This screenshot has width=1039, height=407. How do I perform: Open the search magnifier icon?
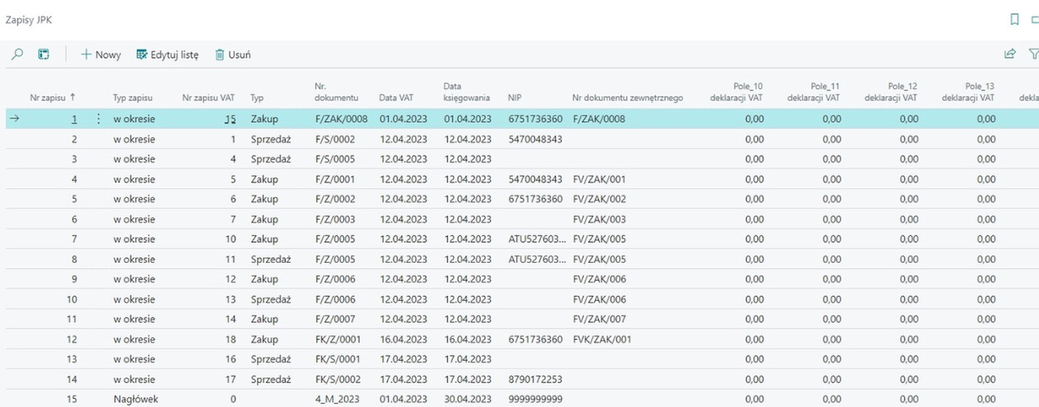click(x=18, y=54)
